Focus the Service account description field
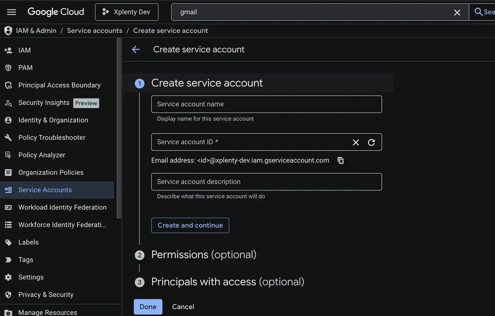This screenshot has height=316, width=495. tap(266, 182)
